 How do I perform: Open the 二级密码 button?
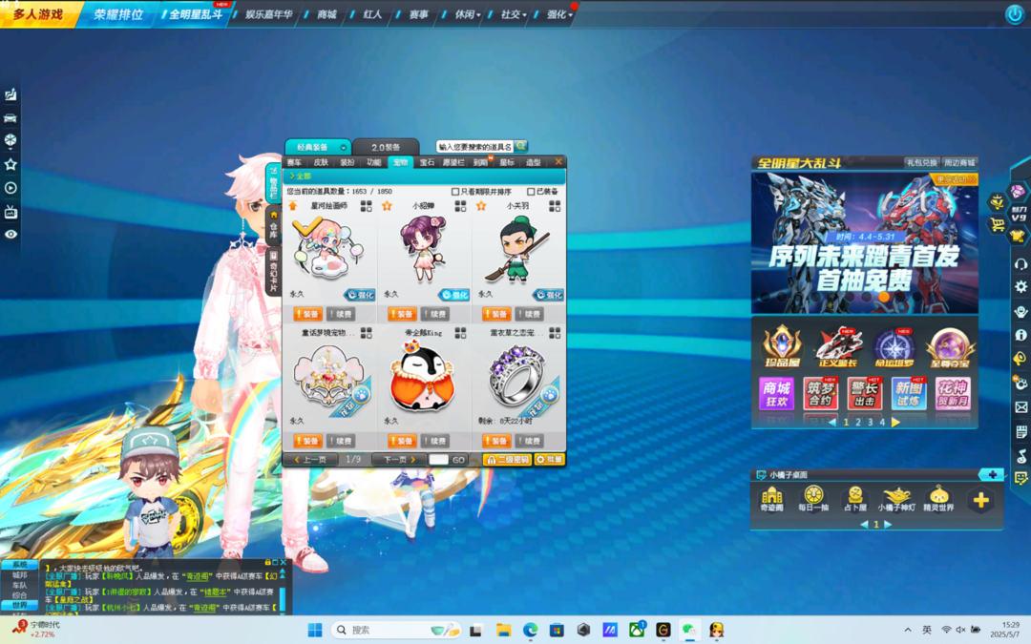[x=507, y=459]
